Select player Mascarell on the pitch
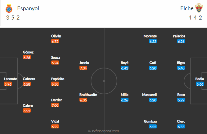Screen dimensions: 207x134 [150, 95]
